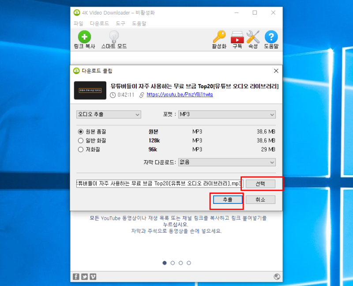Click the 96k bitrate text
The width and height of the screenshot is (353, 286).
point(153,149)
